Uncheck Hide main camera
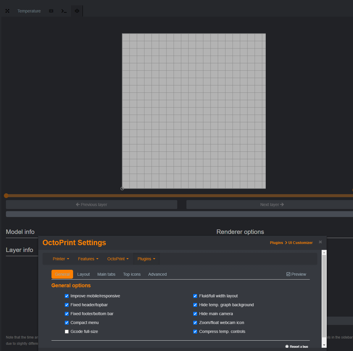The image size is (353, 351). click(x=195, y=314)
